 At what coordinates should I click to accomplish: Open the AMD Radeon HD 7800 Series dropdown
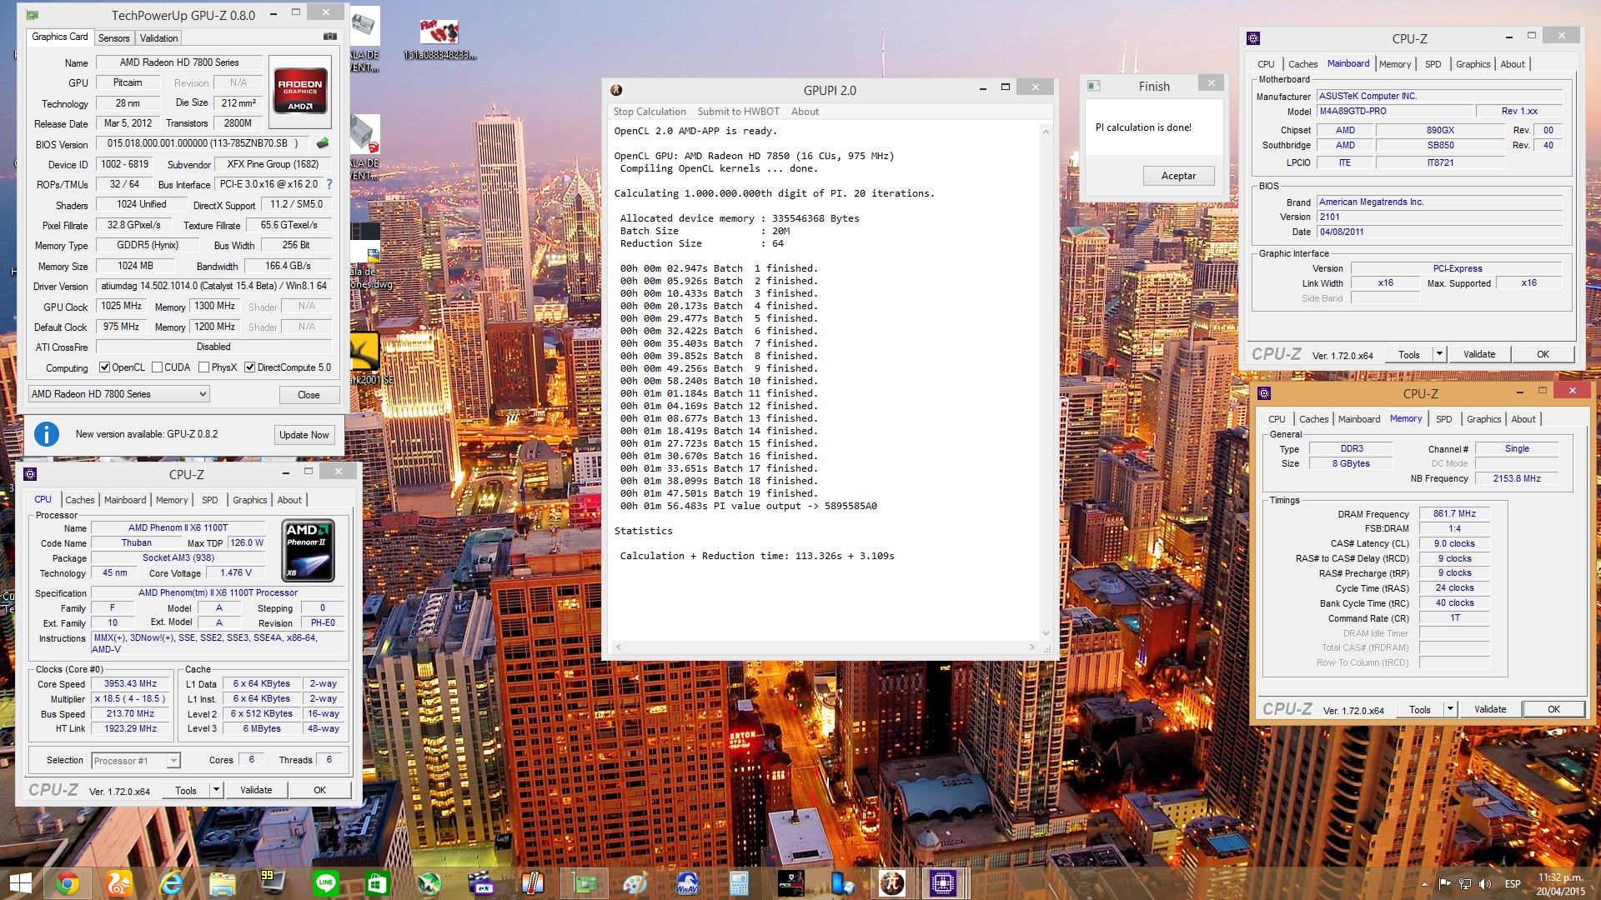pos(118,394)
